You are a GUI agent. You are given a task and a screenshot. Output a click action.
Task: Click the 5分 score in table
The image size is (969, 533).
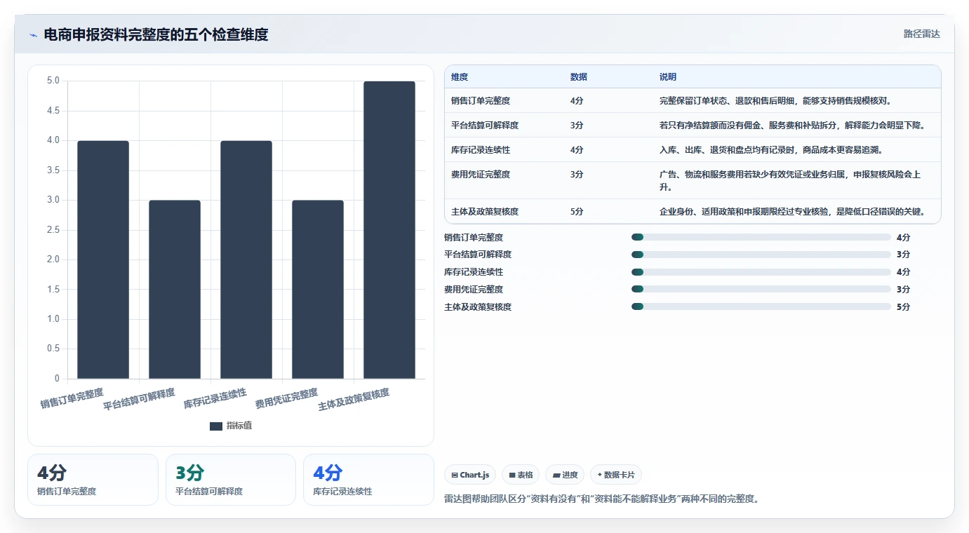577,212
